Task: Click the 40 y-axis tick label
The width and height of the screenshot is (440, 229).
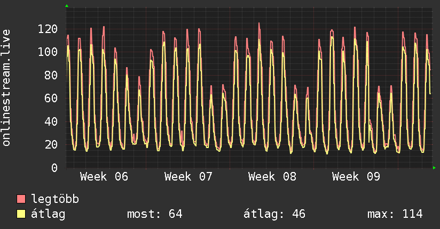Action: 51,121
